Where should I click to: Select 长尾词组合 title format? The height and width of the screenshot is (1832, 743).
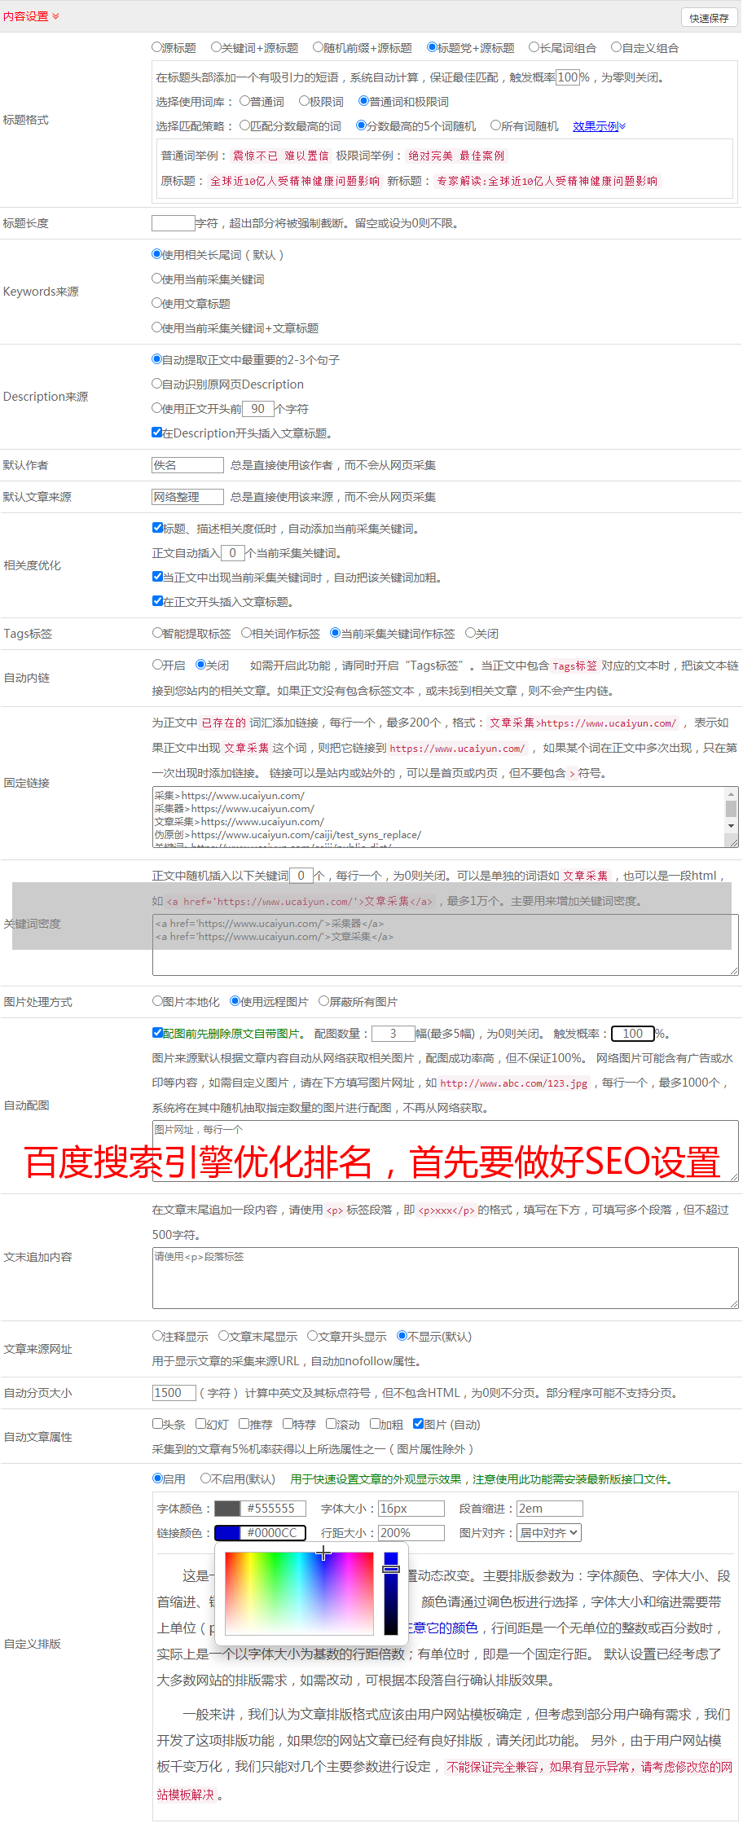tap(534, 47)
